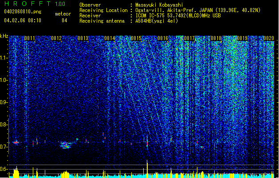This screenshot has width=279, height=178.
Task: Click the 1.1 frequency axis label
Action: [4, 58]
